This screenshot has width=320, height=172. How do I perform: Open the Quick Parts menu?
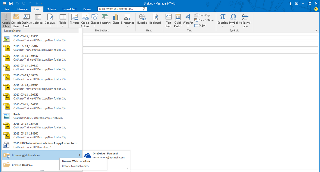pyautogui.click(x=178, y=20)
